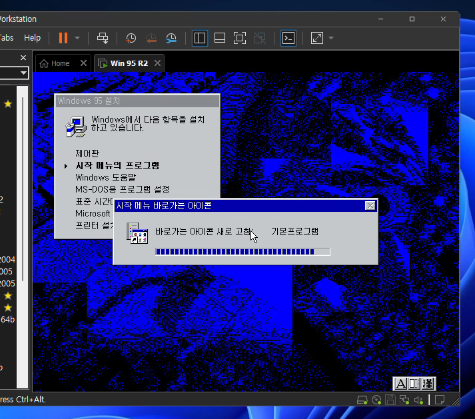Click the 漢 hanja conversion button

(428, 384)
